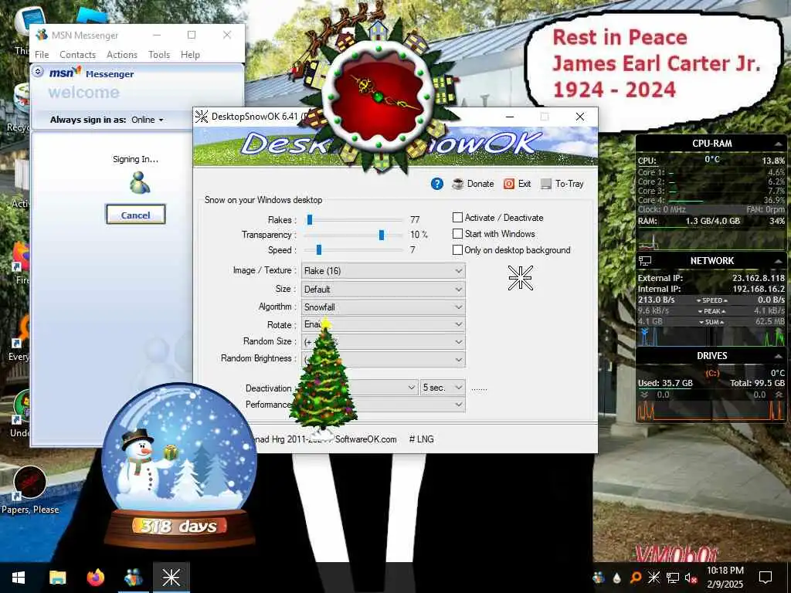Click the Christmas wreath clock gadget
This screenshot has width=791, height=593.
[379, 96]
